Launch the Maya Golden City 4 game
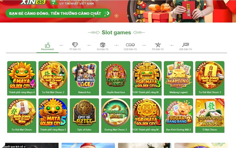236x148 pixels. pos(22,78)
